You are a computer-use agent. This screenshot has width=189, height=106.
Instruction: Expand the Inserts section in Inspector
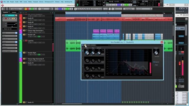click(10, 33)
